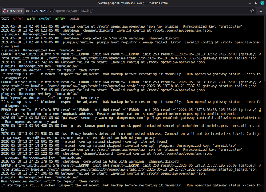Select the green 'array' filter label

[60, 19]
